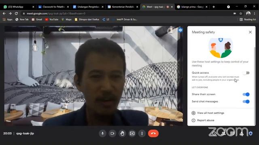Screen dimensions: 259x145
Task: Open chat with everyone icon
Action: click(232, 133)
